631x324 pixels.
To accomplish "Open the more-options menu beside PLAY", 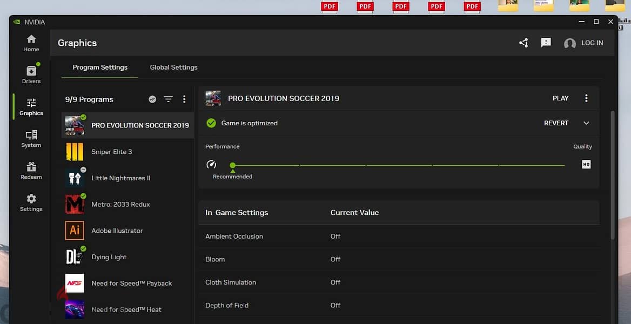I will point(586,98).
